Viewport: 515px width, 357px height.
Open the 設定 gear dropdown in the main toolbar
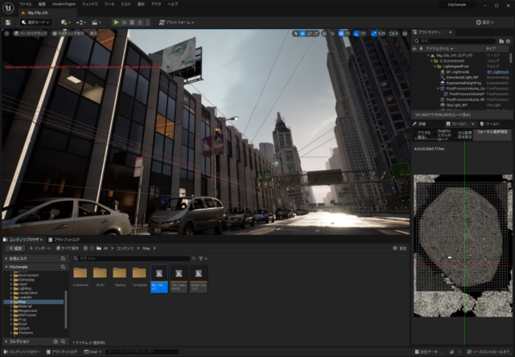[x=485, y=23]
